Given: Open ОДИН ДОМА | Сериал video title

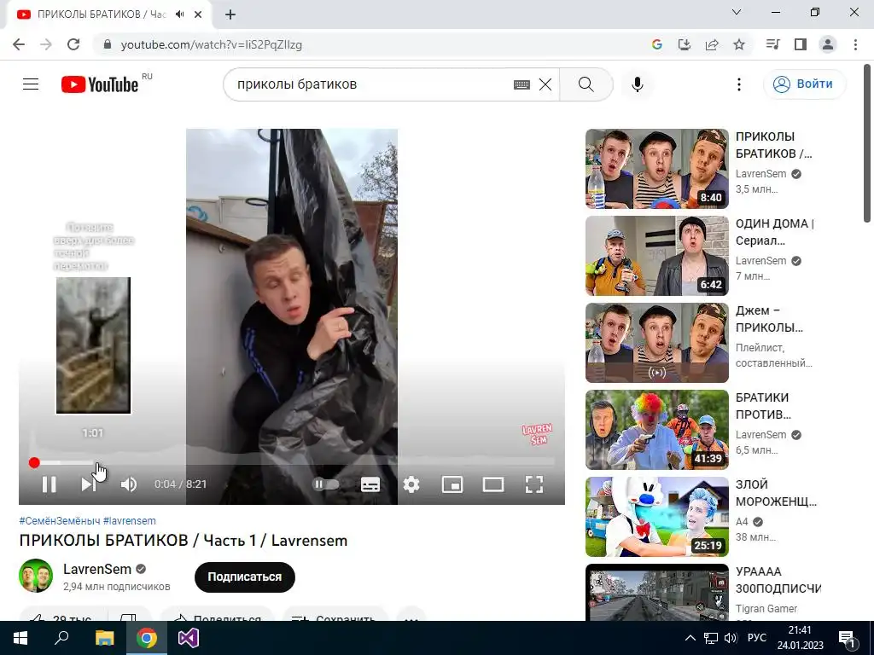Looking at the screenshot, I should [x=775, y=232].
